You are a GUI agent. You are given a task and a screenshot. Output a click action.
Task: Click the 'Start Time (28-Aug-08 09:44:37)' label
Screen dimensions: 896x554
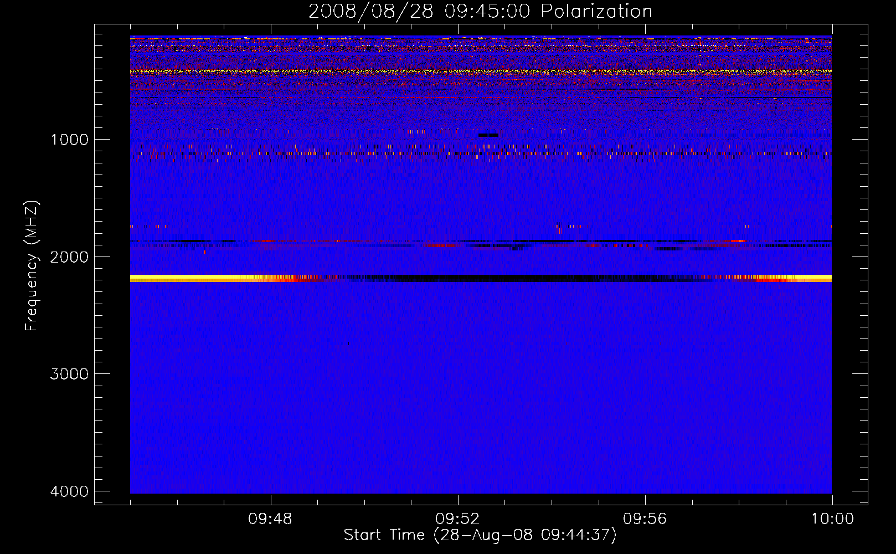(480, 535)
